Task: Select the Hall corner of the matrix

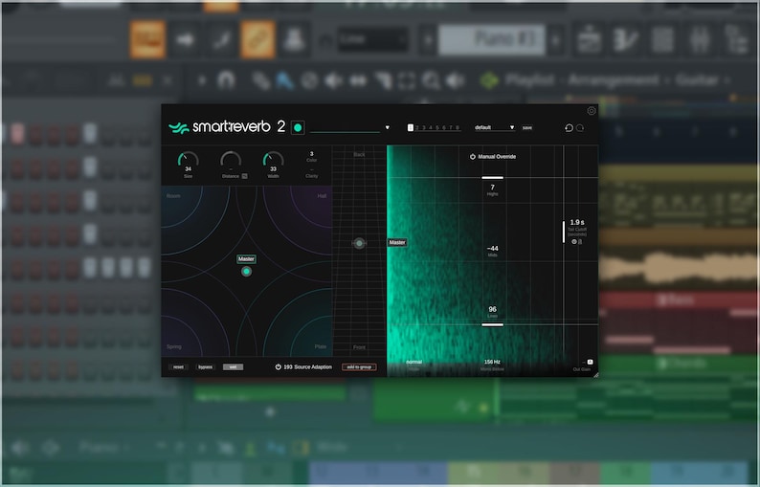Action: pyautogui.click(x=322, y=196)
